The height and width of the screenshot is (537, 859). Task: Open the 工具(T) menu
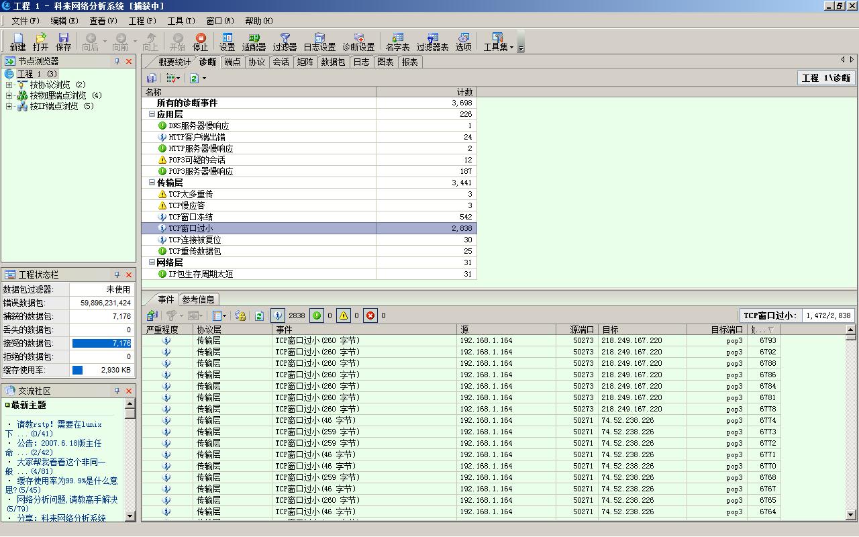(181, 21)
